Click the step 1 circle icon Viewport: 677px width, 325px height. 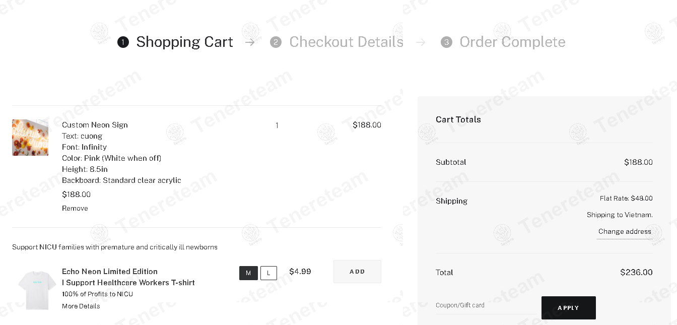pos(123,42)
